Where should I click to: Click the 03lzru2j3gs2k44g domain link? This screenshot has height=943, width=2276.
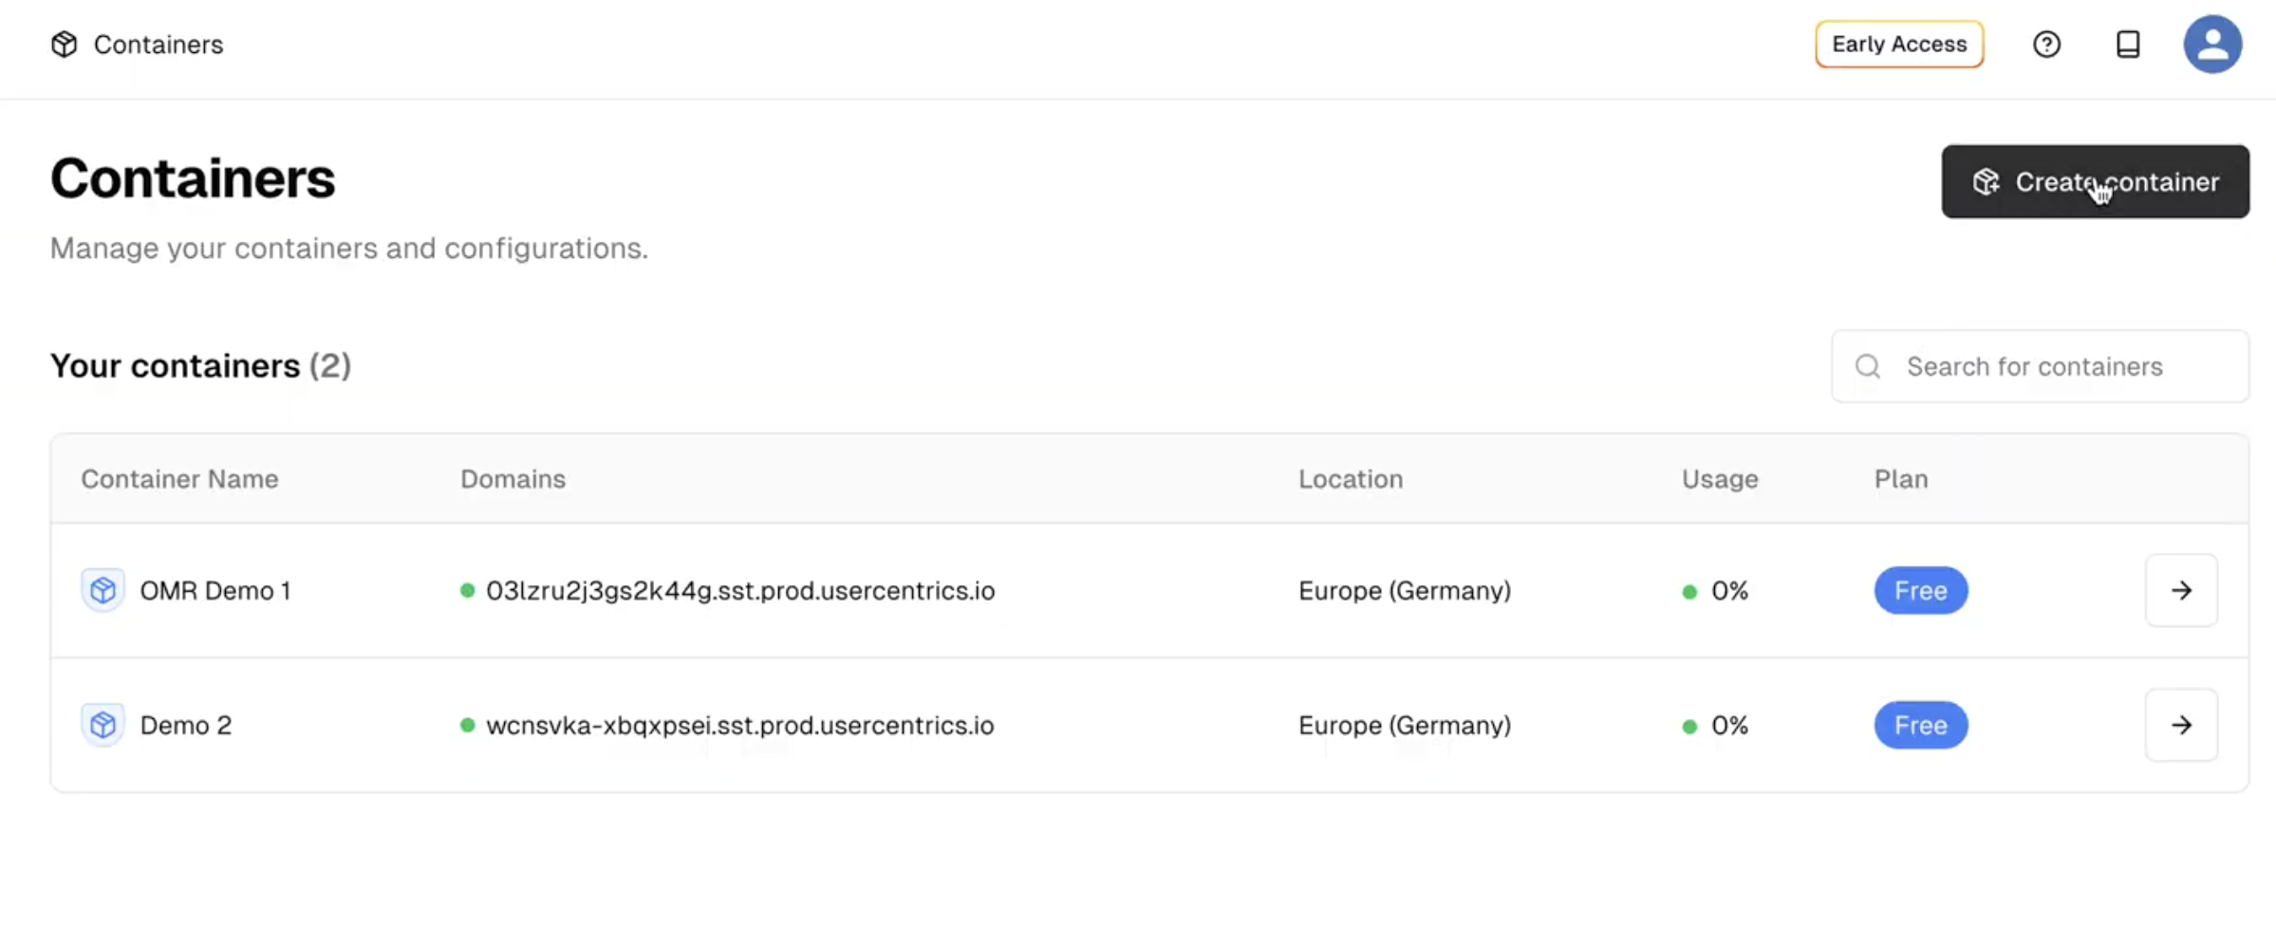[740, 590]
